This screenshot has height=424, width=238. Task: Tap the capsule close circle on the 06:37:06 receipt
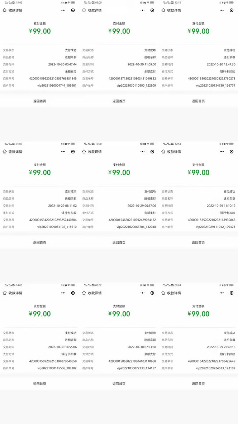[152, 152]
